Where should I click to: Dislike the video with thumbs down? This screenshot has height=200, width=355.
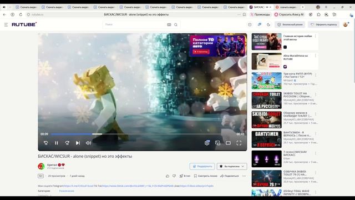[x=174, y=176]
